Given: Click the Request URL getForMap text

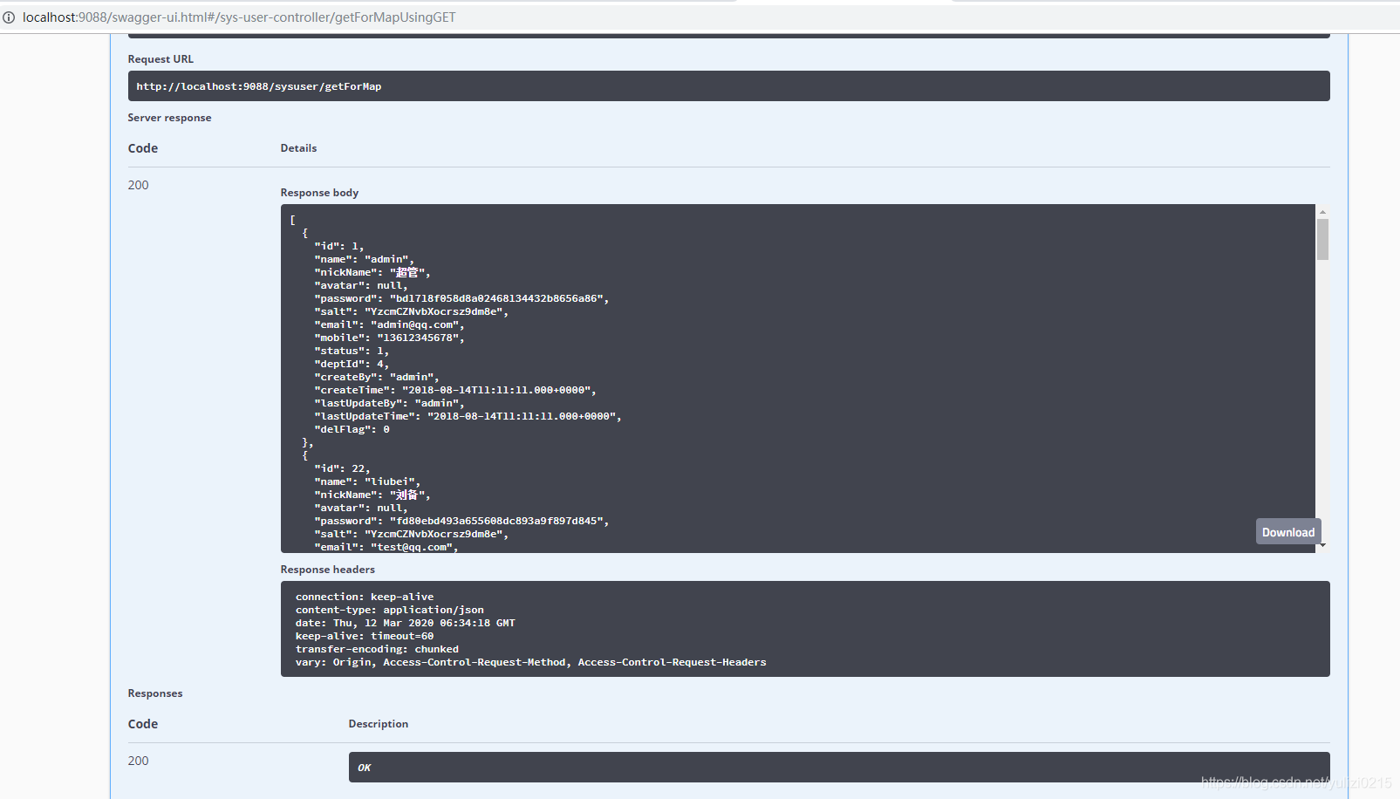Looking at the screenshot, I should pyautogui.click(x=258, y=86).
